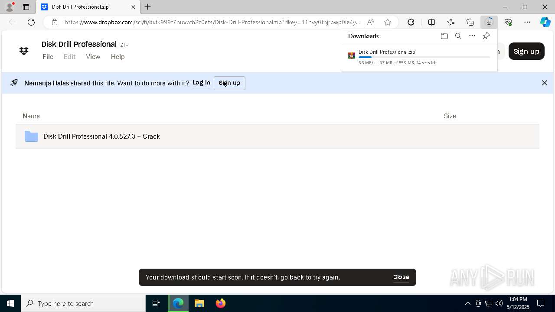Click the address bar URL field

pos(212,22)
